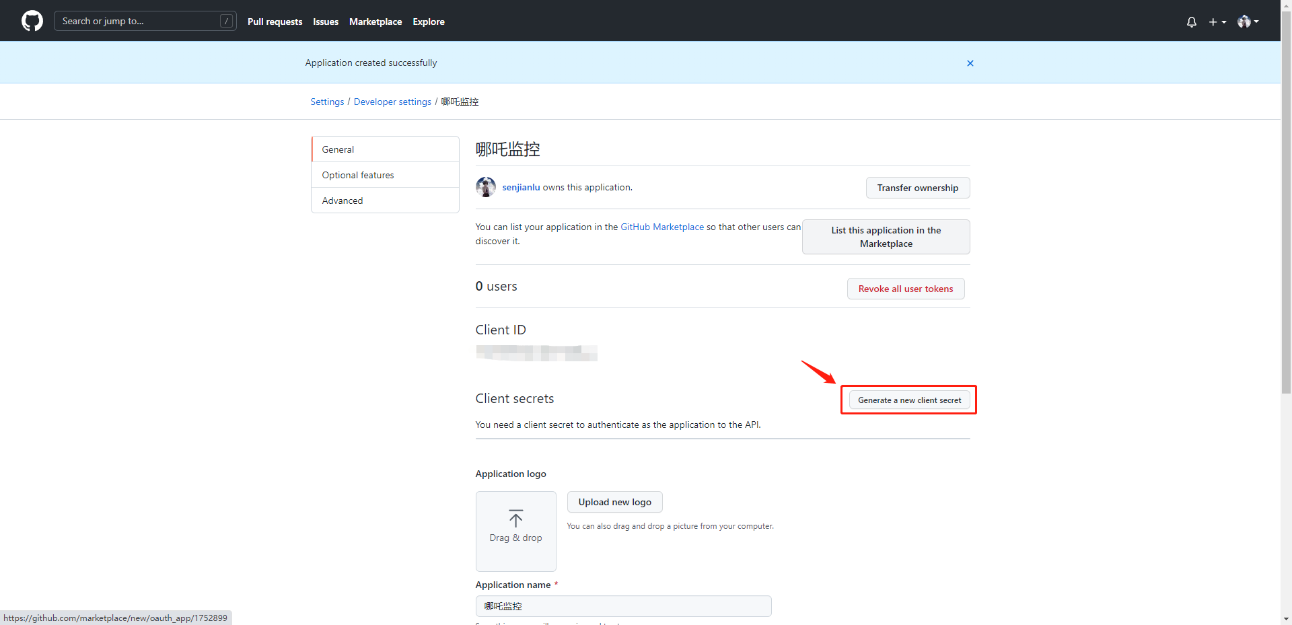
Task: Click the page vertical scrollbar
Action: coord(1286,202)
